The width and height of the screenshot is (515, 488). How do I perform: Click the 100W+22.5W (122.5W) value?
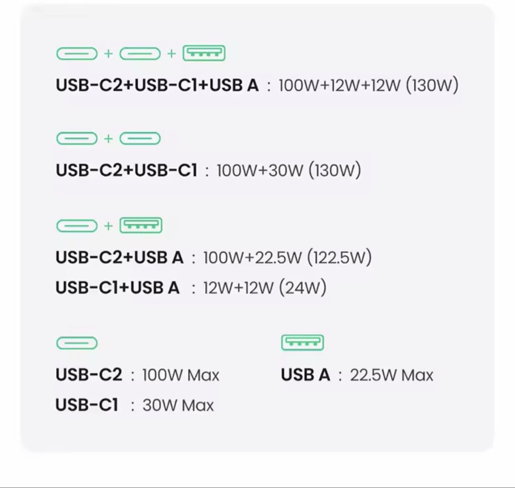287,258
